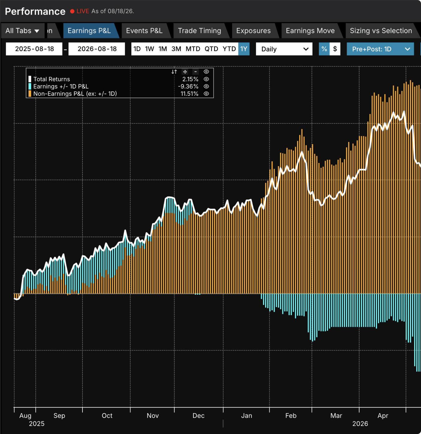Select the 3M range button
The image size is (421, 434).
(x=176, y=49)
